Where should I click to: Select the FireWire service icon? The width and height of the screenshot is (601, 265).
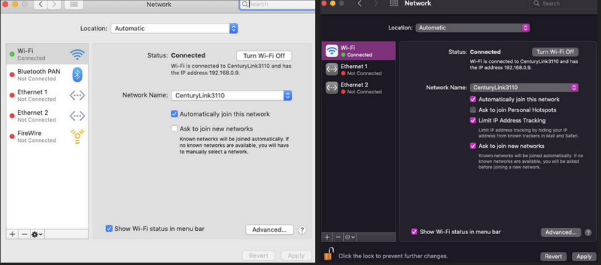pyautogui.click(x=77, y=136)
